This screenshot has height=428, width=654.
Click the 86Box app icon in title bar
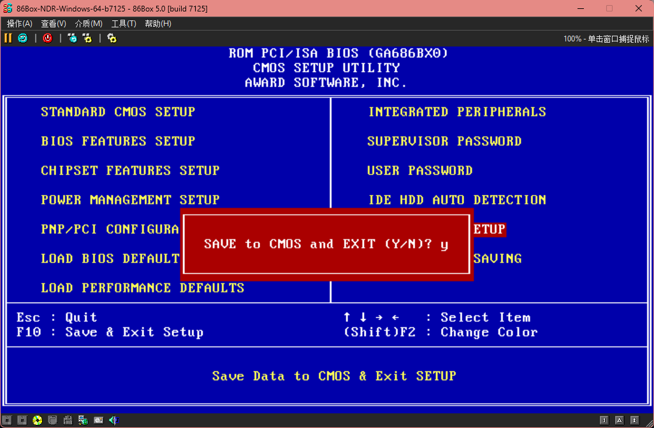tap(8, 8)
